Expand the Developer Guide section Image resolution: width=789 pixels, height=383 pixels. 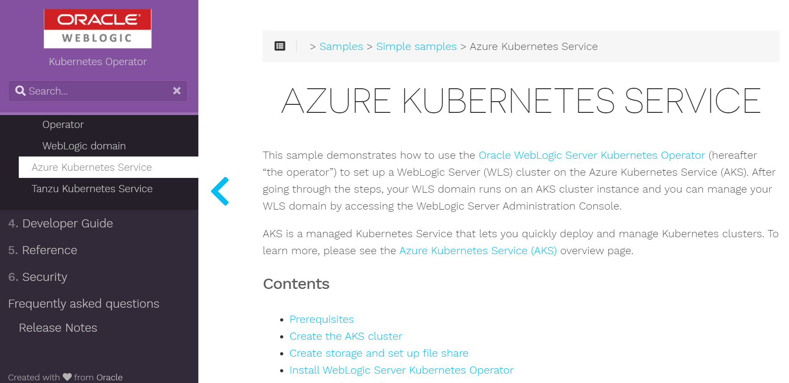point(60,223)
